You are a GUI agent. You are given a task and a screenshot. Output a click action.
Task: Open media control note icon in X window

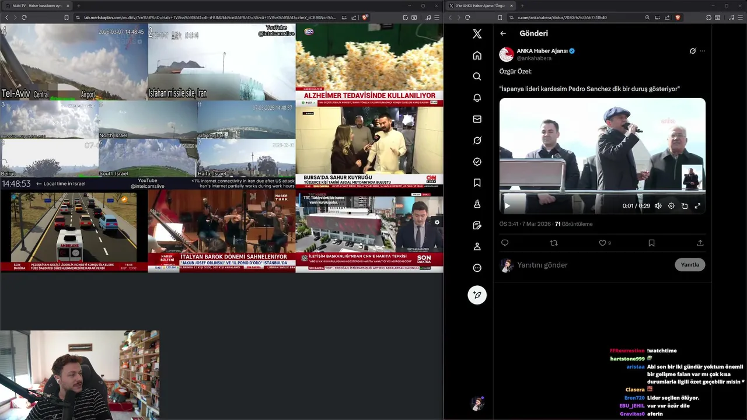point(731,17)
